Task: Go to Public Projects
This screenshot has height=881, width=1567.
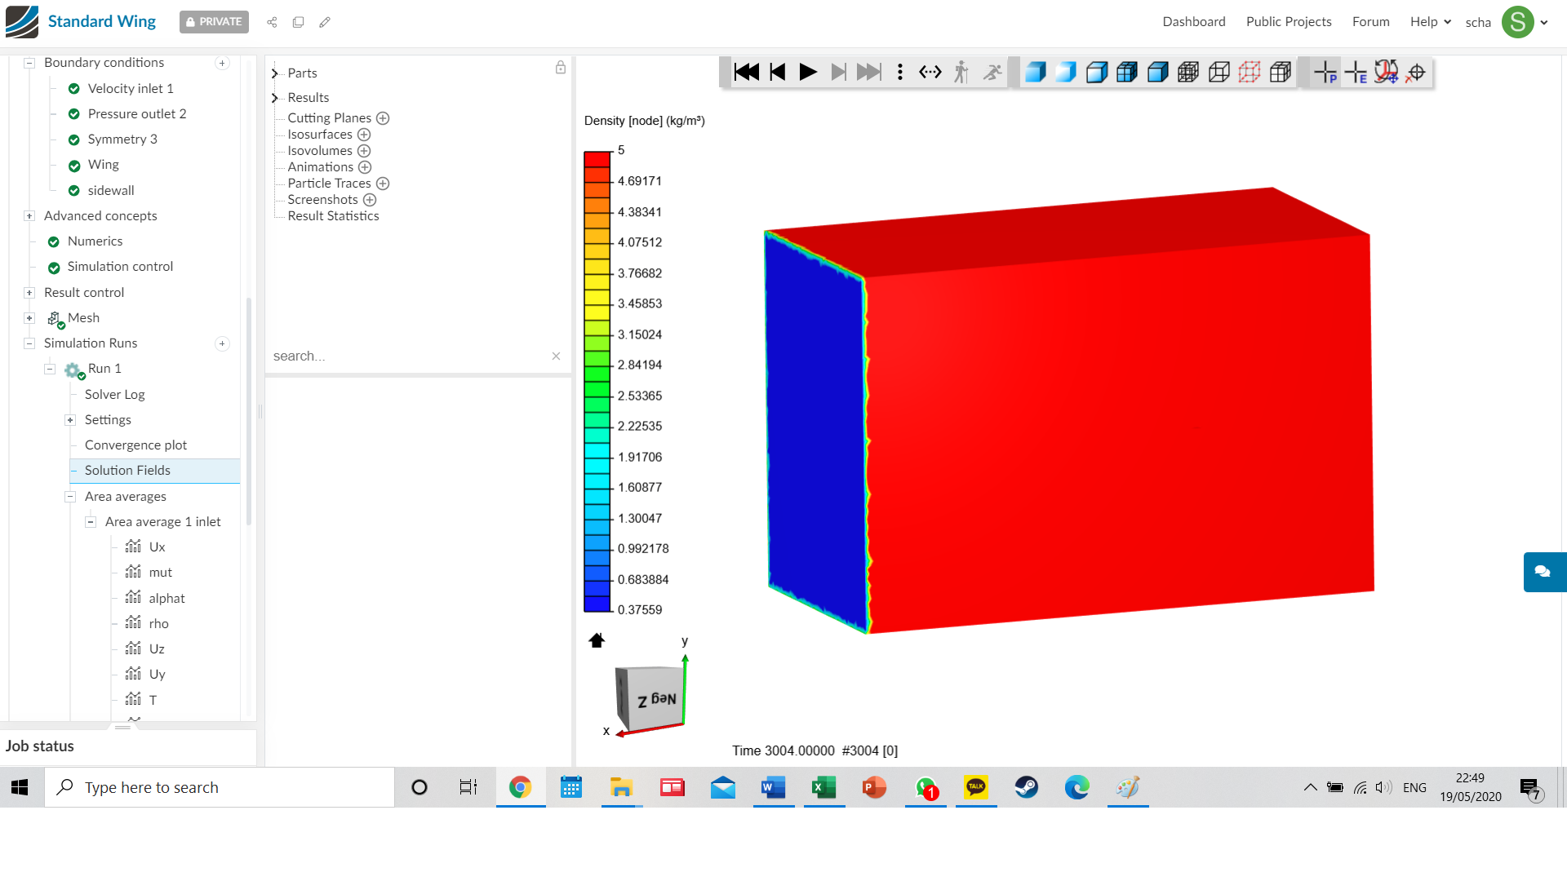Action: (1288, 22)
